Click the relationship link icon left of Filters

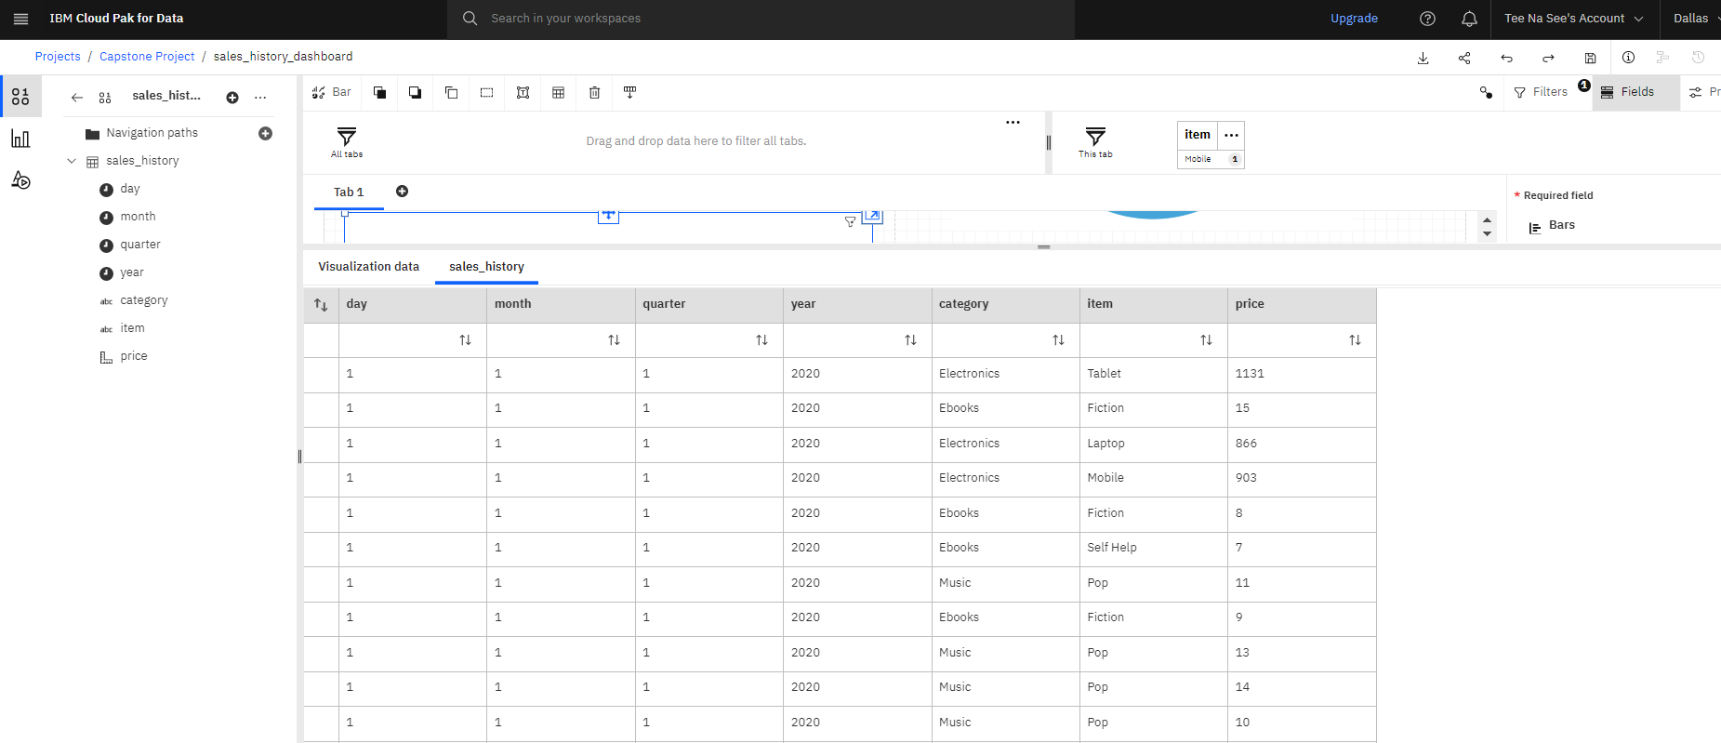[x=1486, y=92]
